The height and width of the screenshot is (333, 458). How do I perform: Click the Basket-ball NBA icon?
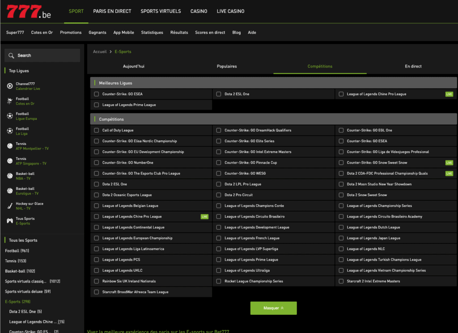click(10, 176)
